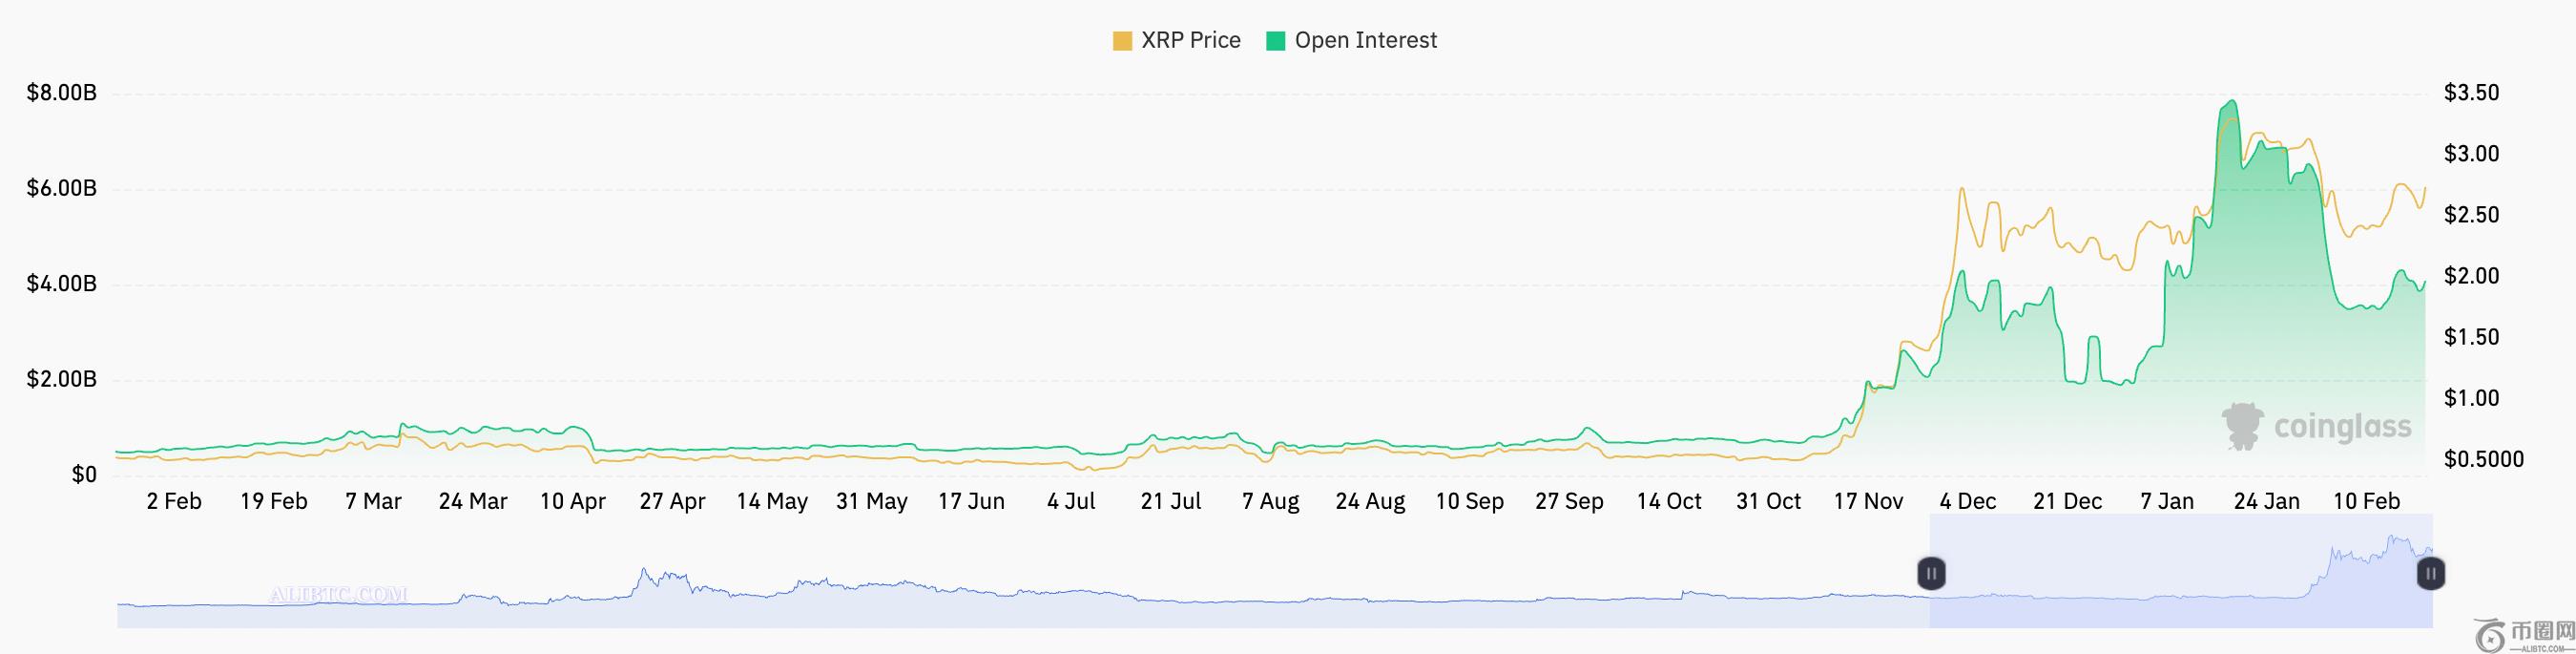Click the 24 Jan date label

(2266, 502)
